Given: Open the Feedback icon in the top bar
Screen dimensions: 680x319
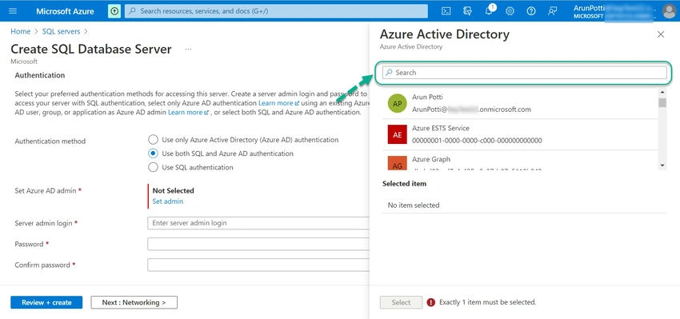Looking at the screenshot, I should (x=552, y=11).
